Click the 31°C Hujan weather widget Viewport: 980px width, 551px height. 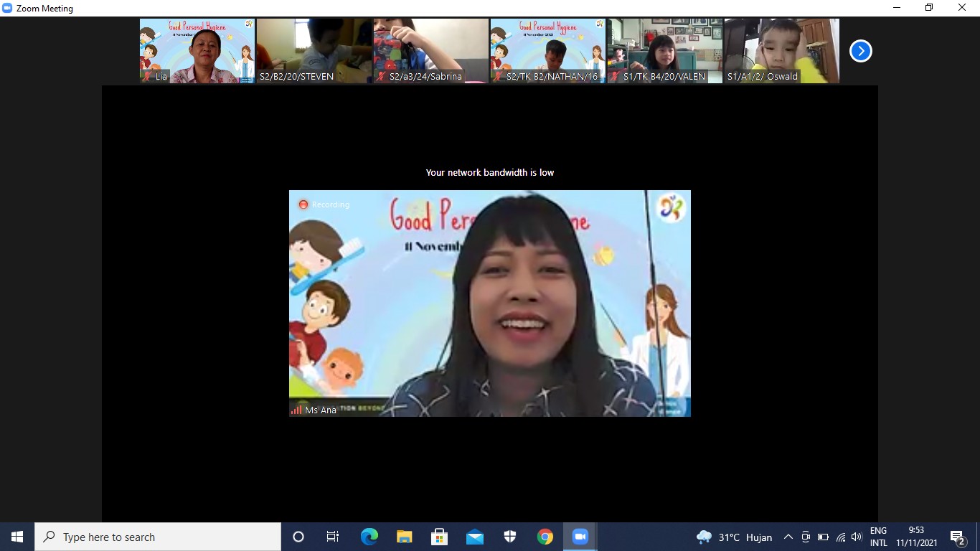(x=734, y=537)
